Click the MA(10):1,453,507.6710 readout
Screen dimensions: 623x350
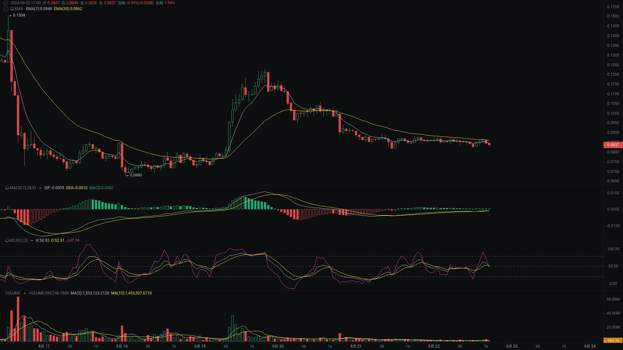(131, 293)
